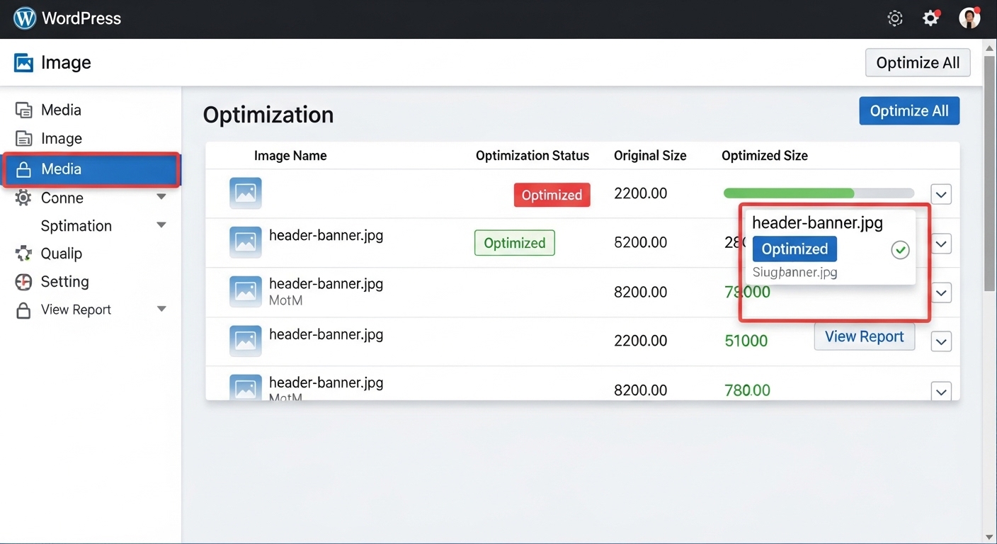Click the Optimized Size column header
The height and width of the screenshot is (544, 997).
tap(765, 156)
